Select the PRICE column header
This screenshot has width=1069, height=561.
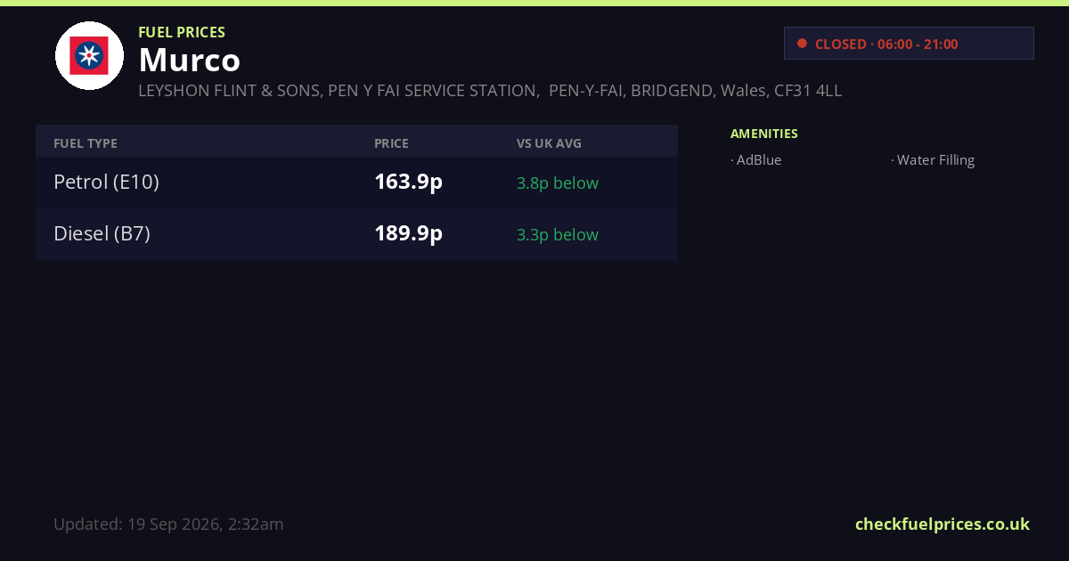tap(391, 143)
